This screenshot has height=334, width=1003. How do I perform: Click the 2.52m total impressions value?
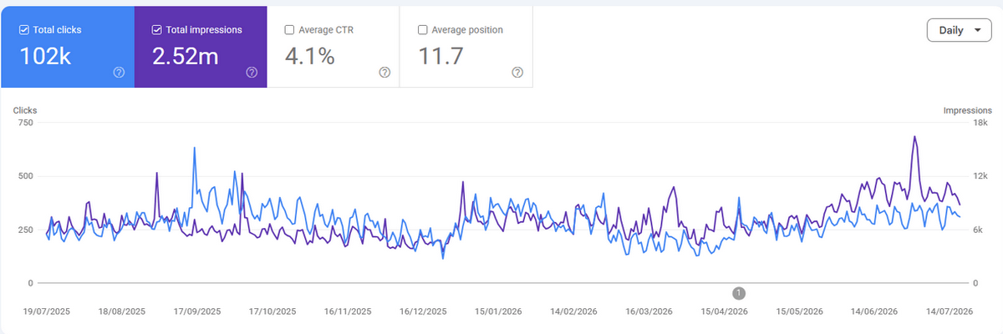[x=186, y=57]
